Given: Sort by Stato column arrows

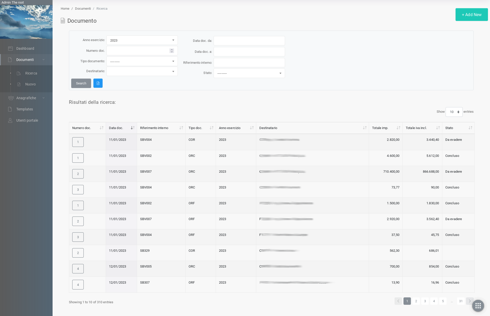Looking at the screenshot, I should tap(470, 128).
